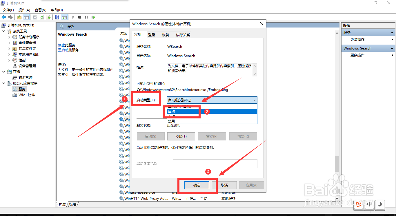Click the 启动参数 input field
The height and width of the screenshot is (216, 396).
tap(215, 164)
